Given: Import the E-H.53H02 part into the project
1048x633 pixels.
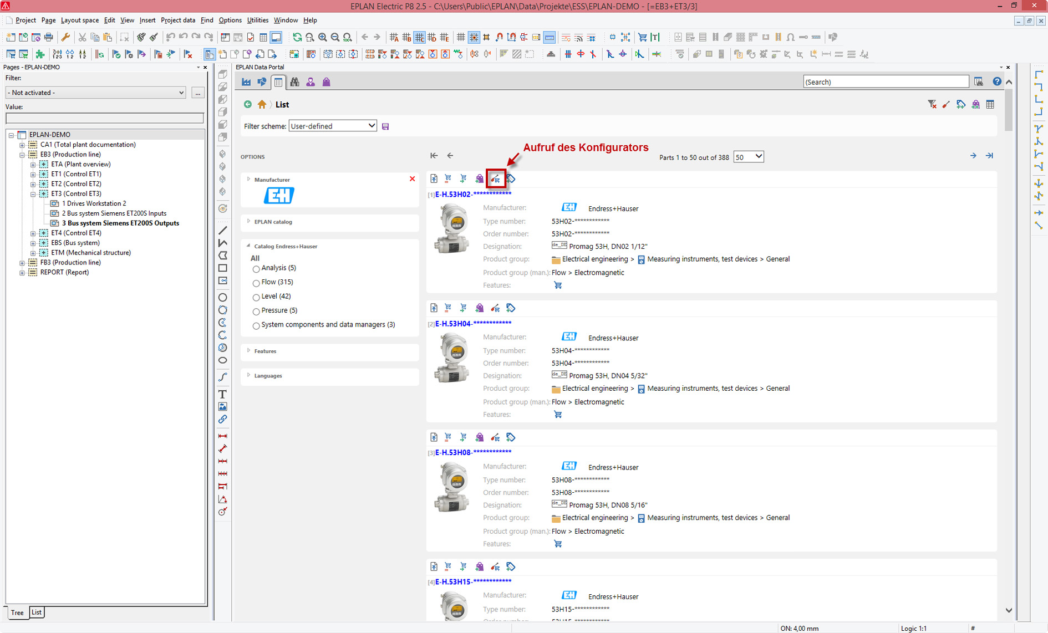Looking at the screenshot, I should click(x=434, y=178).
